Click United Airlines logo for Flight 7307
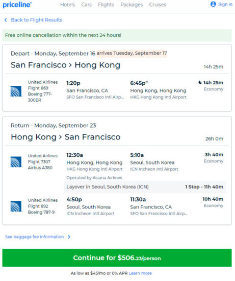The height and width of the screenshot is (281, 235). [16, 162]
